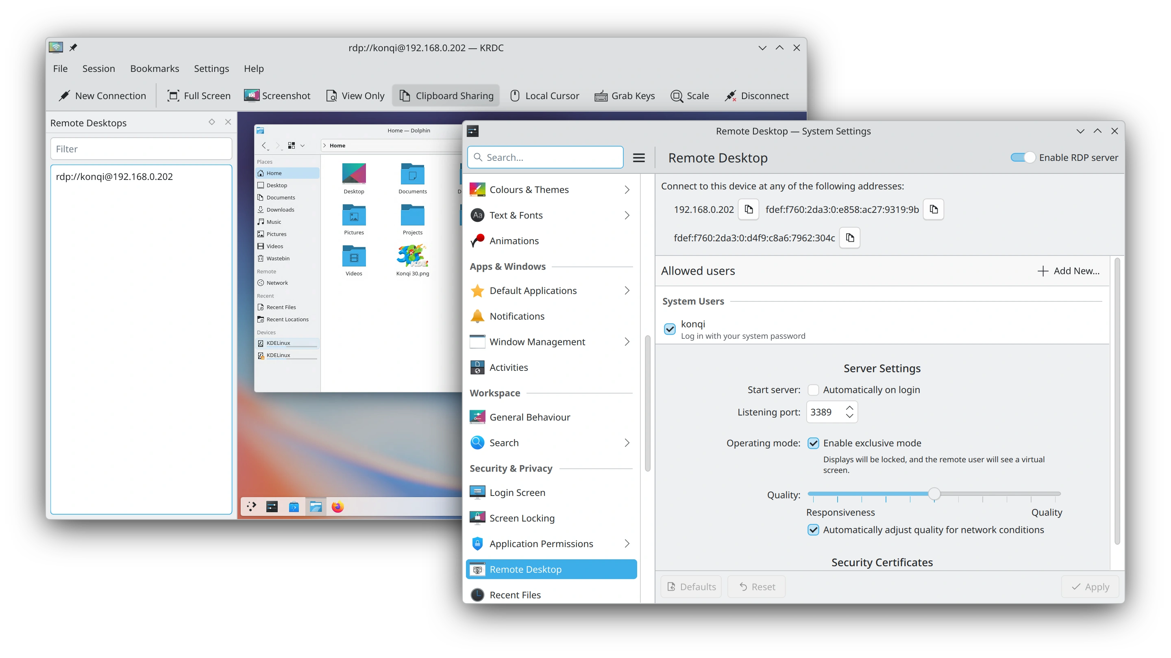Open the Settings menu in KRDC
1171x658 pixels.
211,69
